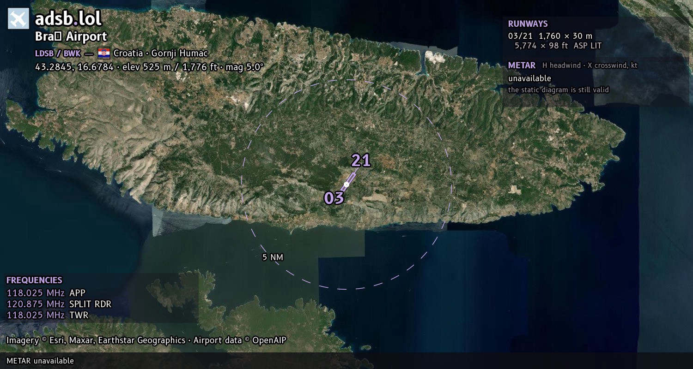Click the Croatia · Gornji Humac location text
The width and height of the screenshot is (693, 369).
pos(161,53)
